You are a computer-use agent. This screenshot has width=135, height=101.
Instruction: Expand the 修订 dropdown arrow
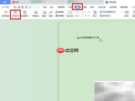click(97, 16)
